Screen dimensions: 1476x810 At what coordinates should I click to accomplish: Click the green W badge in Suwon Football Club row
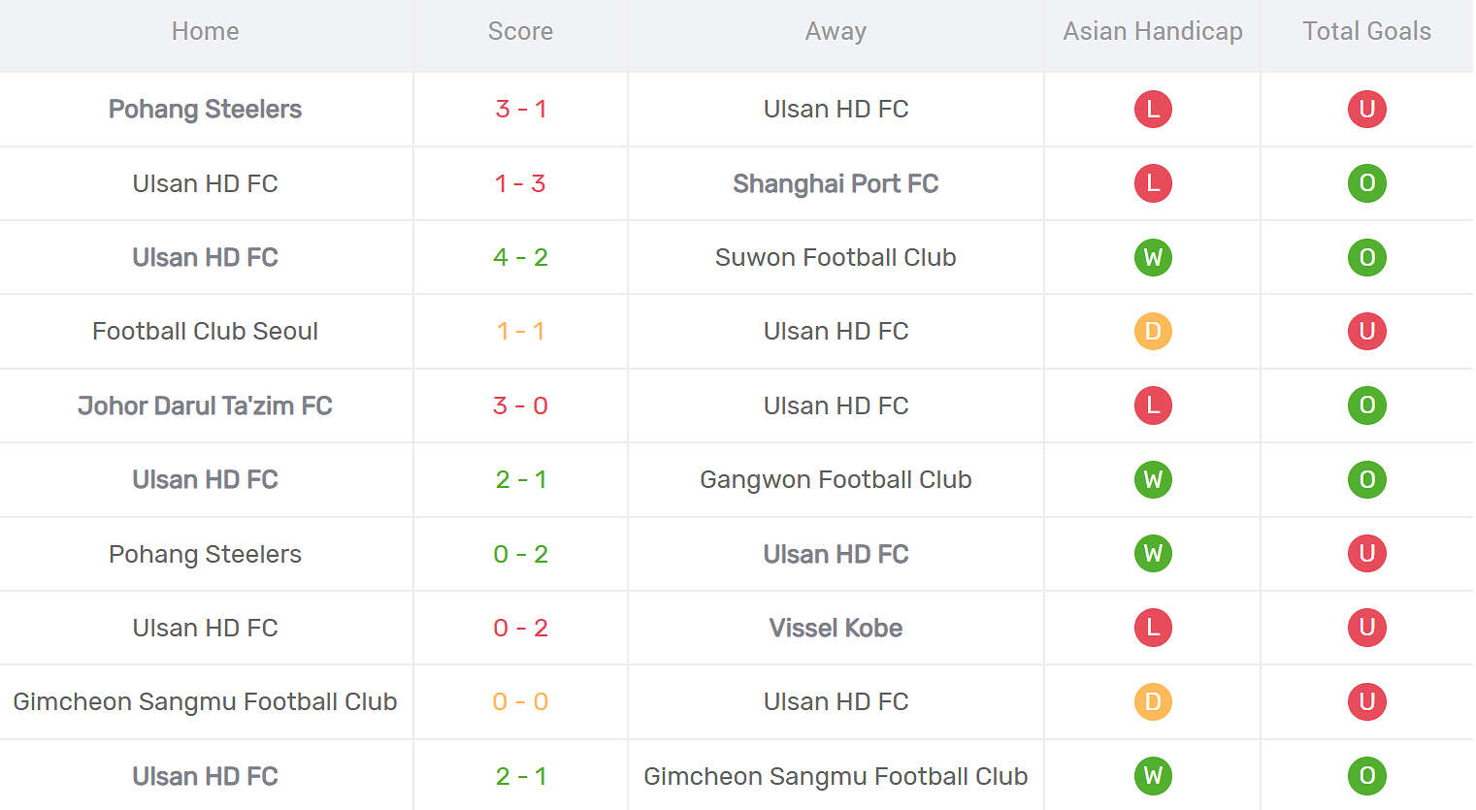(1153, 257)
